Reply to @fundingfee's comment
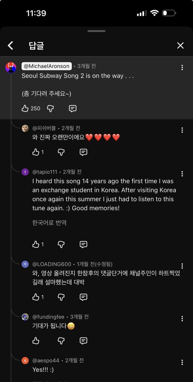193x382 pixels. pyautogui.click(x=84, y=341)
